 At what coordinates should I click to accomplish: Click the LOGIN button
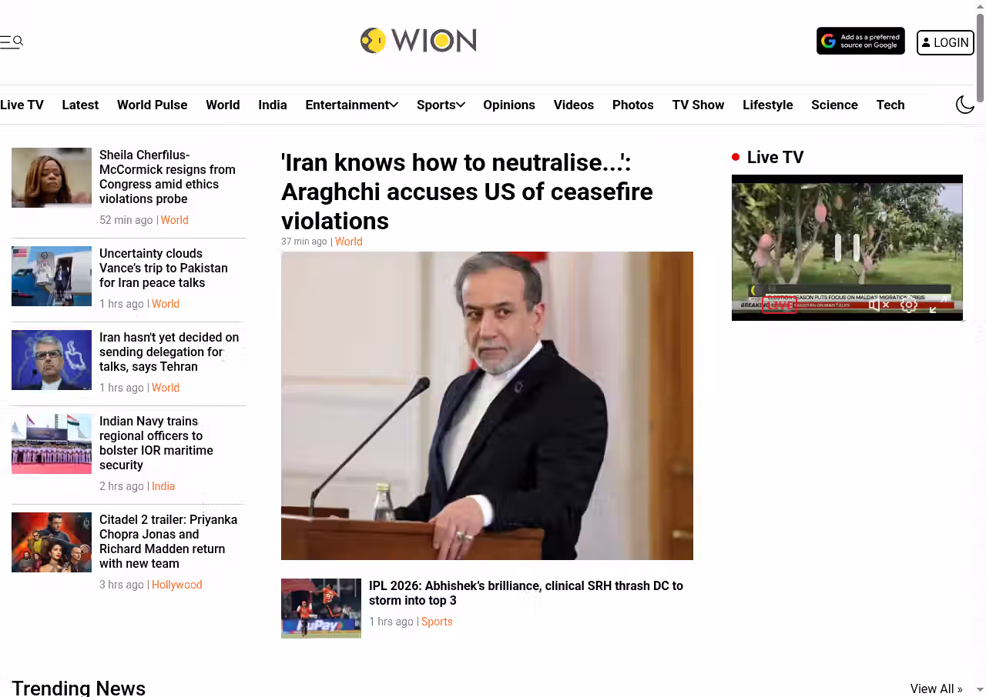point(945,42)
